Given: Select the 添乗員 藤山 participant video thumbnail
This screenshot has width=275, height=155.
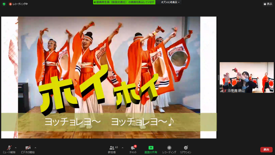Looking at the screenshot, I should tap(246, 77).
